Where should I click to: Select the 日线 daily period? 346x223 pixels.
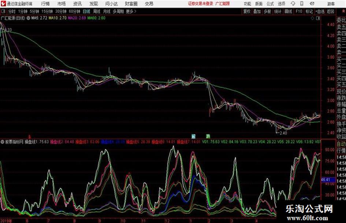click(x=86, y=11)
